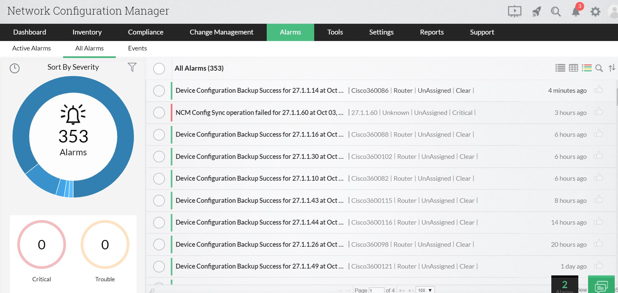The height and width of the screenshot is (293, 618).
Task: Click inside the page number input field
Action: click(x=376, y=290)
